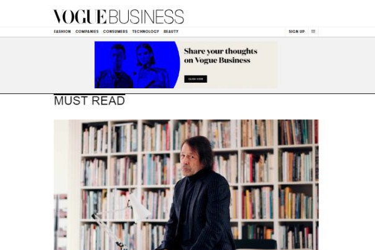
Task: Click the 'Vogue' word in the logo
Action: pyautogui.click(x=80, y=17)
